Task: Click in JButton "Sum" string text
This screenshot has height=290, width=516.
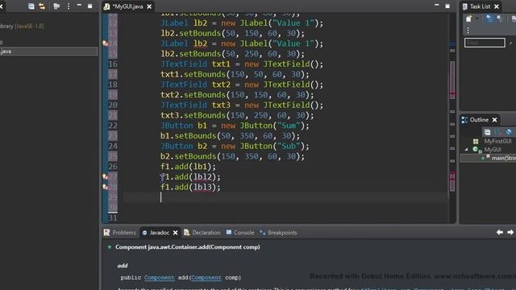Action: click(x=289, y=126)
